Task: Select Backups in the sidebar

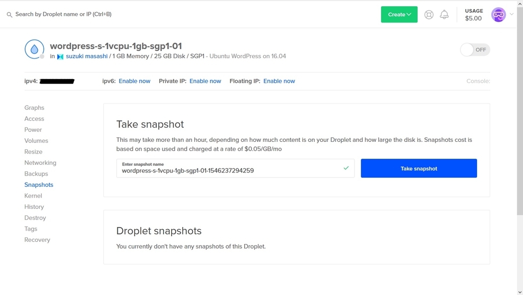Action: (36, 174)
